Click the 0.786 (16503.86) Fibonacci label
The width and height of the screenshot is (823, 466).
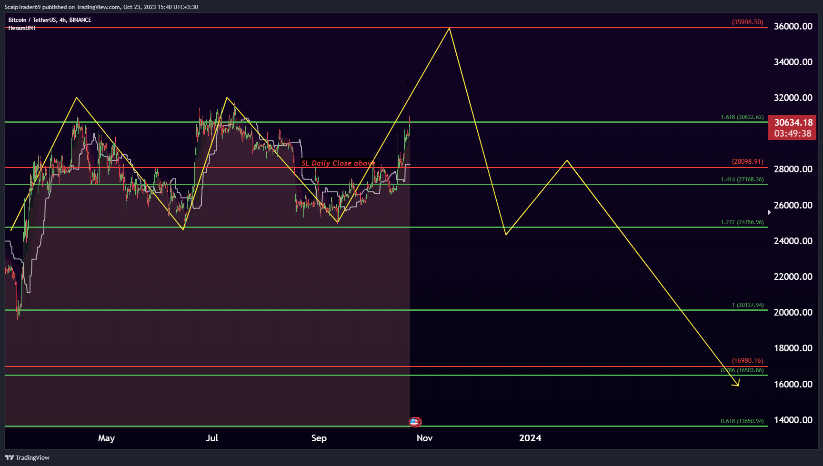click(x=742, y=370)
